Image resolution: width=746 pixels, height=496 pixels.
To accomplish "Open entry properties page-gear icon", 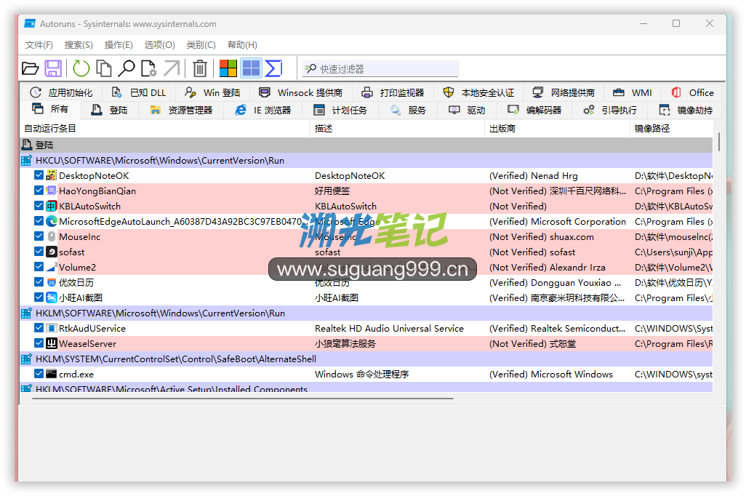I will 149,68.
